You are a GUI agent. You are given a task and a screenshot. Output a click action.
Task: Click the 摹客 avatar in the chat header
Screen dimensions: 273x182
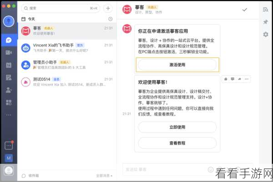click(x=127, y=10)
